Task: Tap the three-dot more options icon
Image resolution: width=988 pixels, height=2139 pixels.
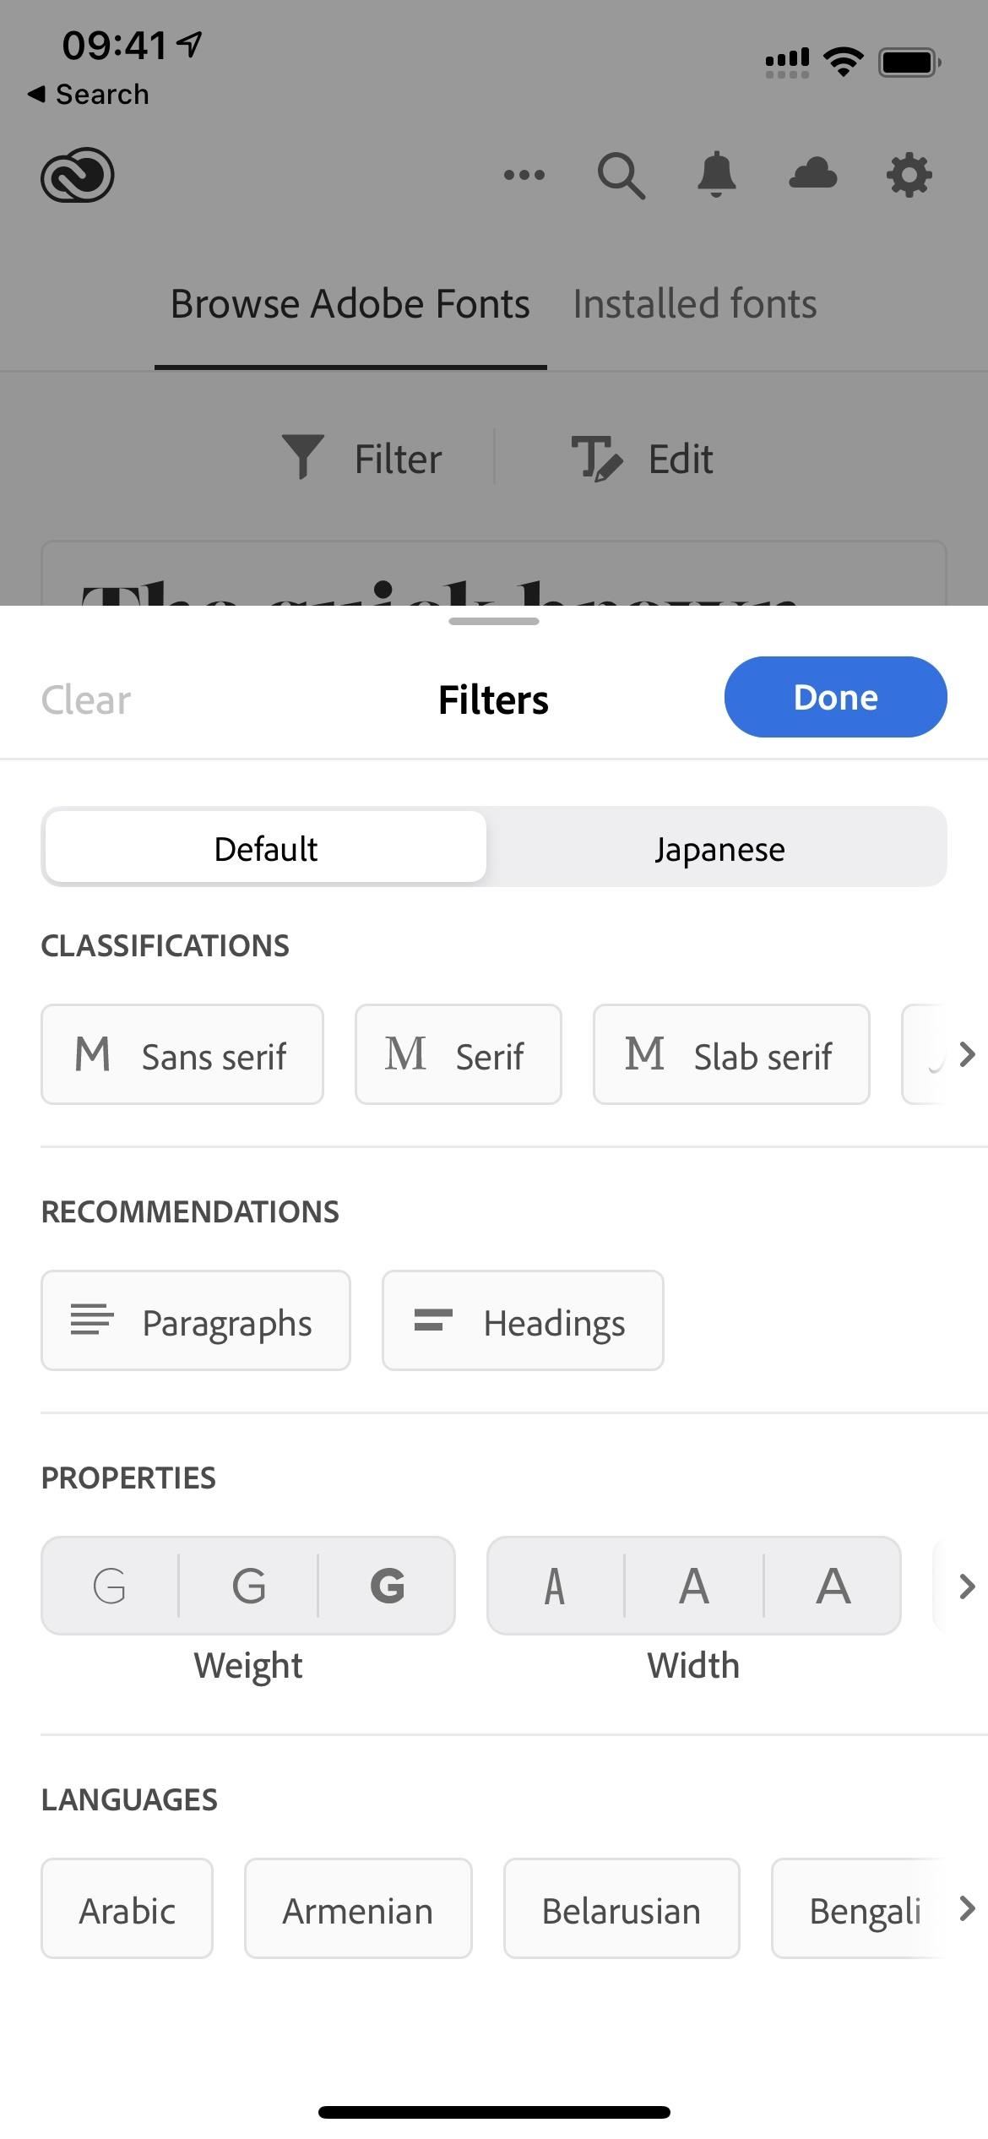Action: (524, 175)
